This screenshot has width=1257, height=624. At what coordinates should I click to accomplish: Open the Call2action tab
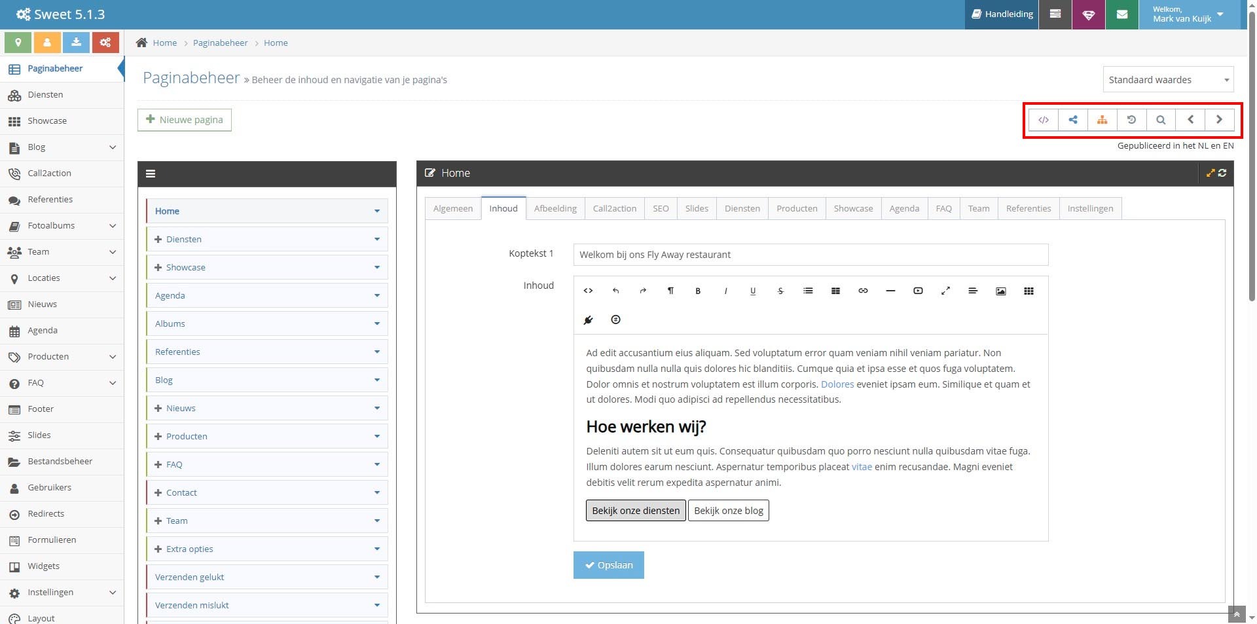pyautogui.click(x=615, y=208)
